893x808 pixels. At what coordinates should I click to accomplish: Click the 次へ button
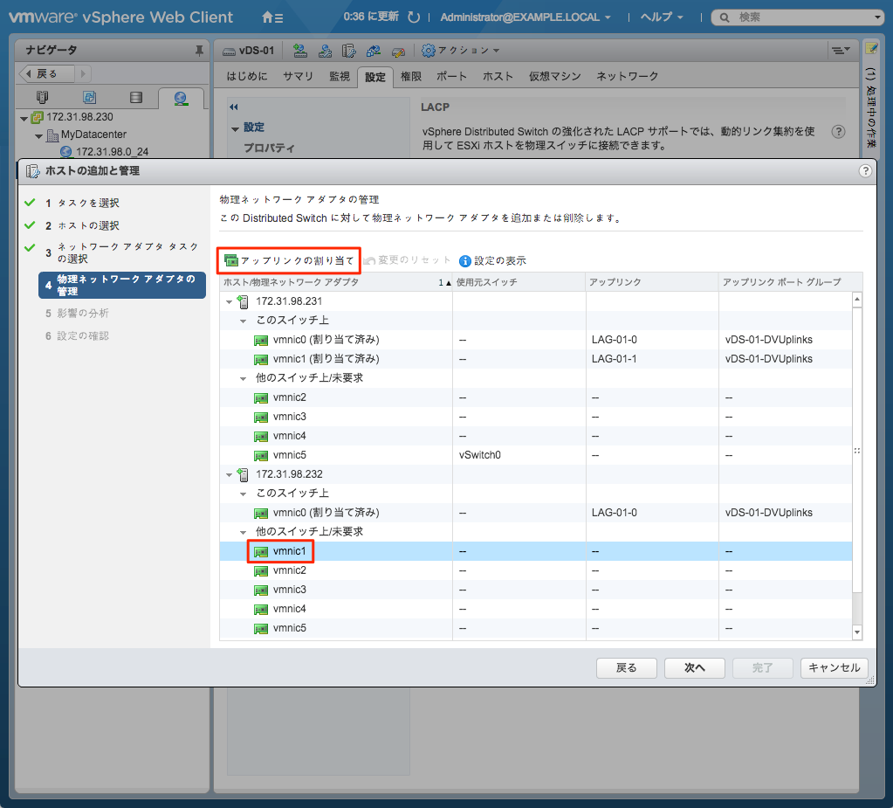point(694,668)
